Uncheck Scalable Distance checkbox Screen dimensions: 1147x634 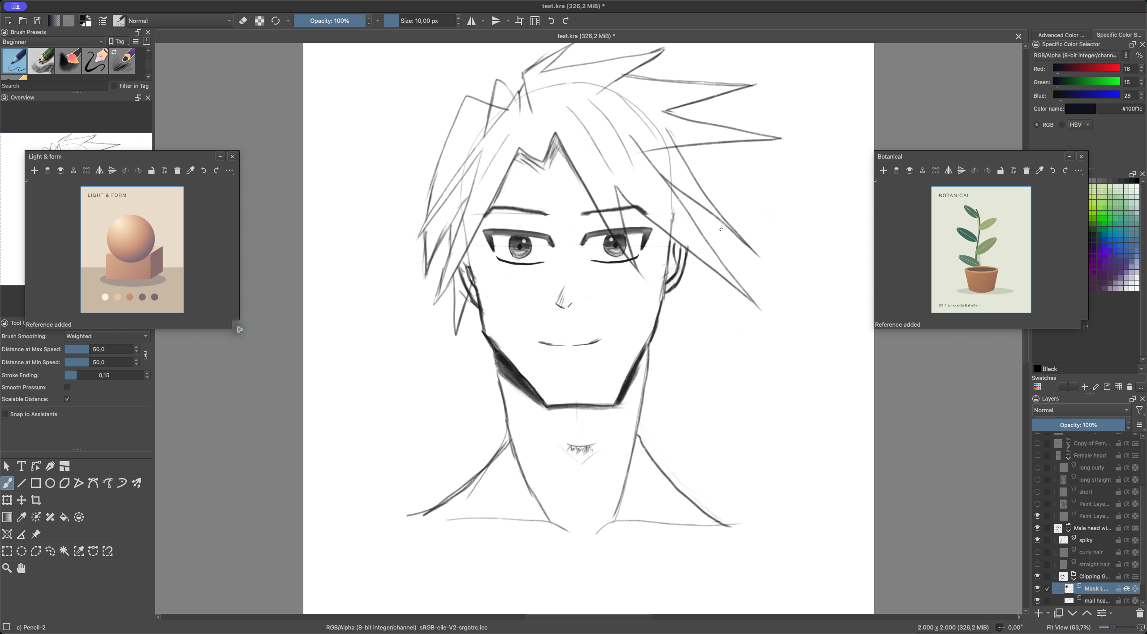point(67,399)
